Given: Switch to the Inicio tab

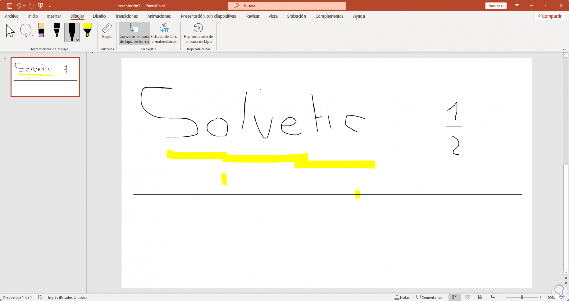Looking at the screenshot, I should point(33,16).
